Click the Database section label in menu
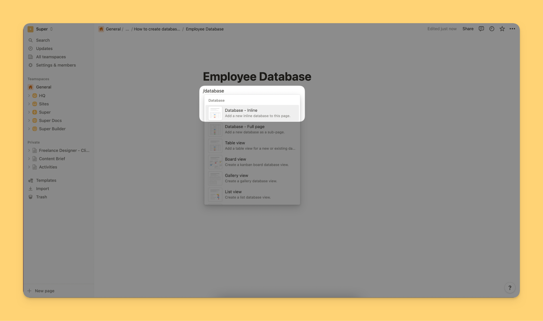The image size is (543, 321). click(217, 101)
